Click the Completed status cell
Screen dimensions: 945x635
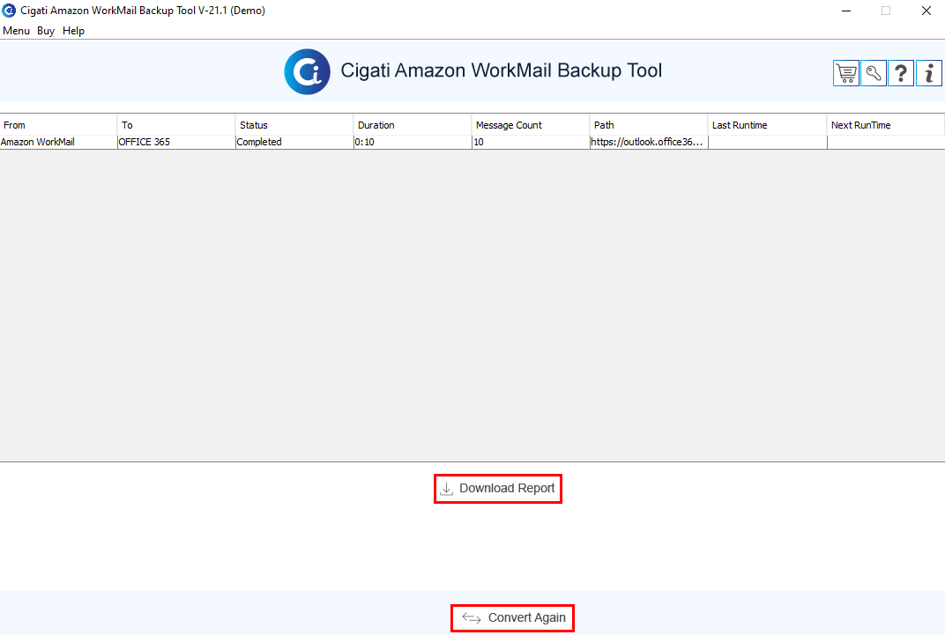pyautogui.click(x=294, y=142)
